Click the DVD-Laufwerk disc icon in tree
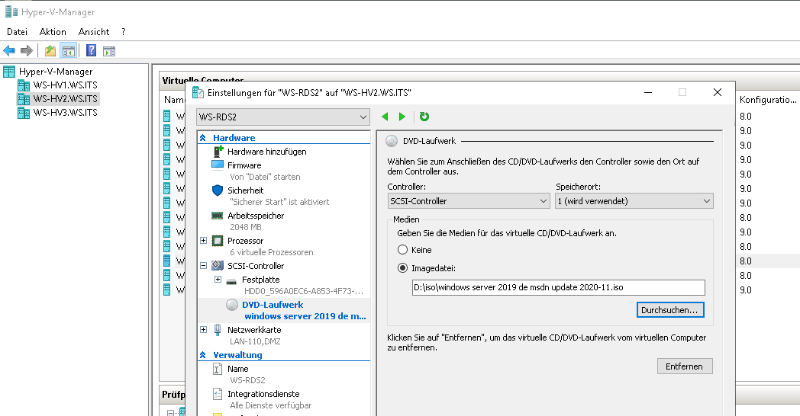 coord(232,305)
